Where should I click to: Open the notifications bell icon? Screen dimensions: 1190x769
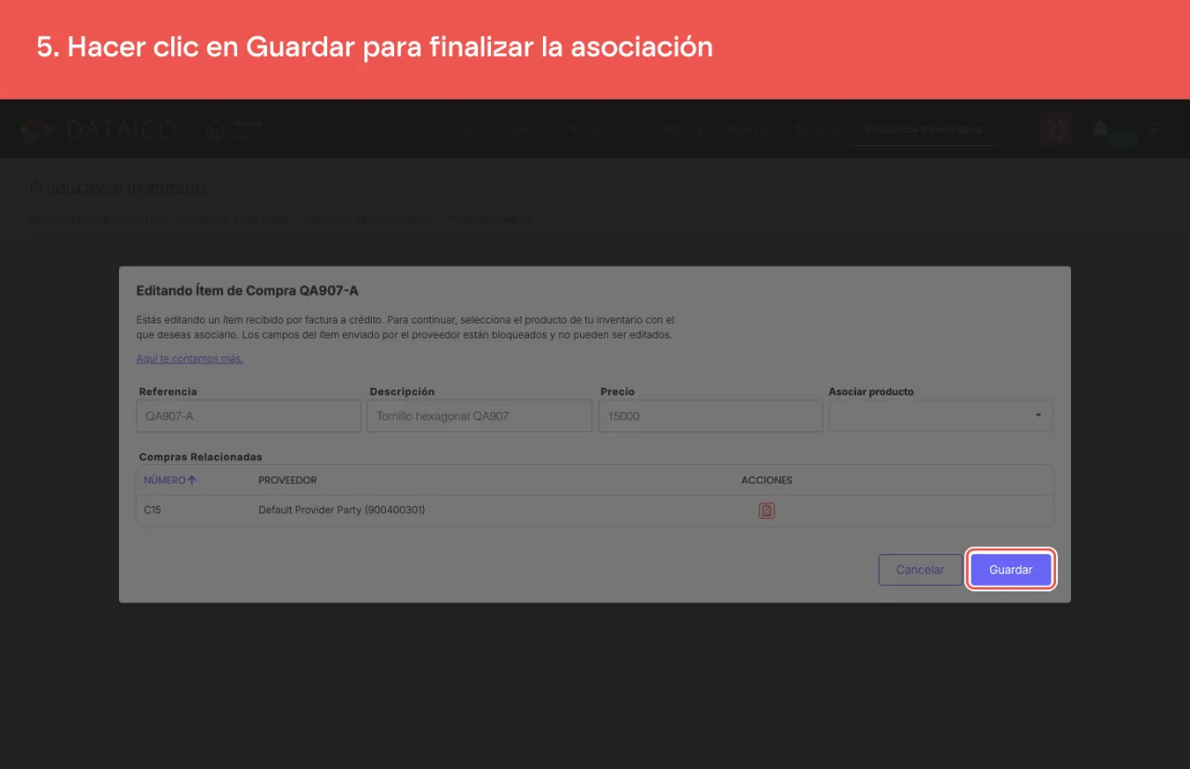click(1101, 128)
